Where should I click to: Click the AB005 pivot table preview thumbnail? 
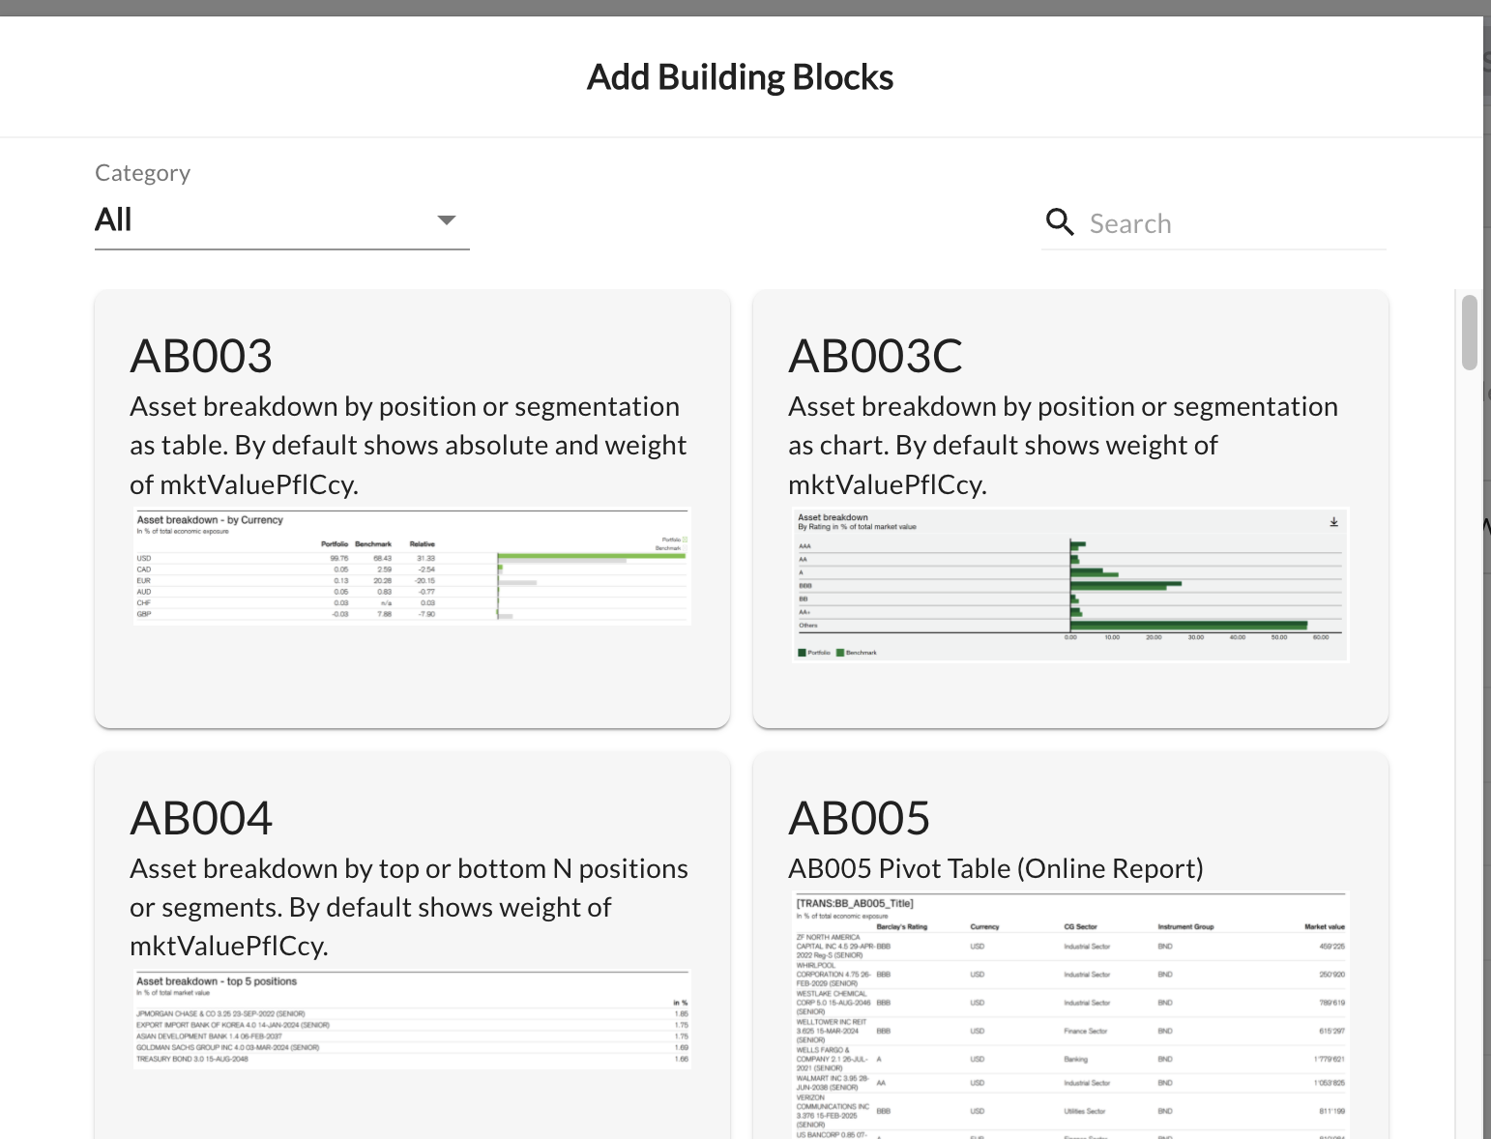pyautogui.click(x=1068, y=1015)
